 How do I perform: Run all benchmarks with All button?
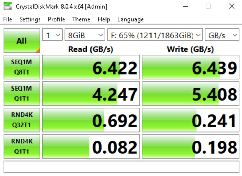click(x=22, y=41)
